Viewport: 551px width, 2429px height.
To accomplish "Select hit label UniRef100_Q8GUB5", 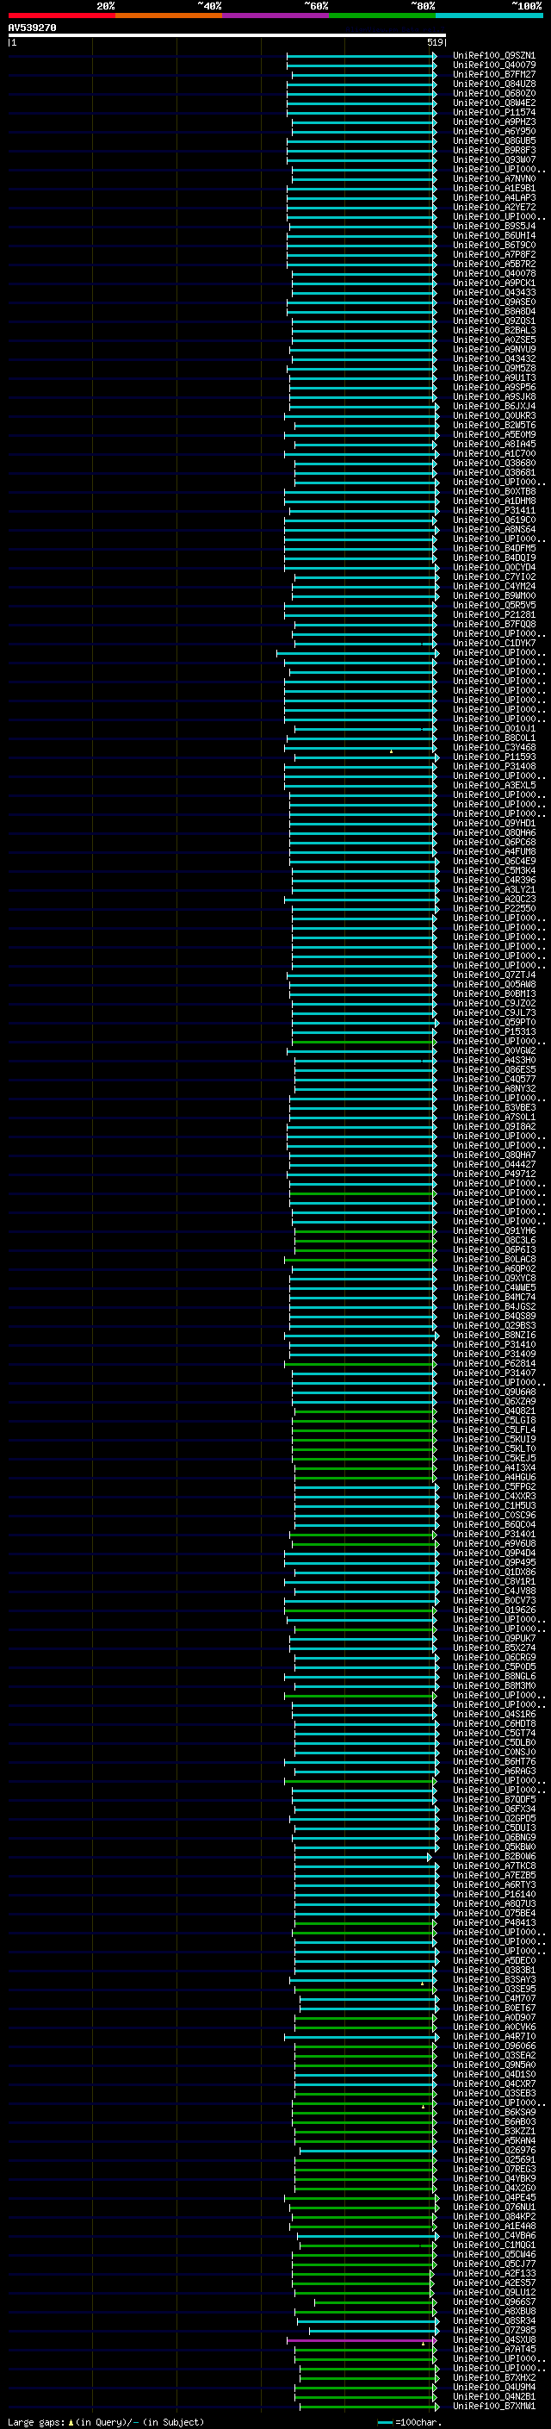I will (494, 141).
